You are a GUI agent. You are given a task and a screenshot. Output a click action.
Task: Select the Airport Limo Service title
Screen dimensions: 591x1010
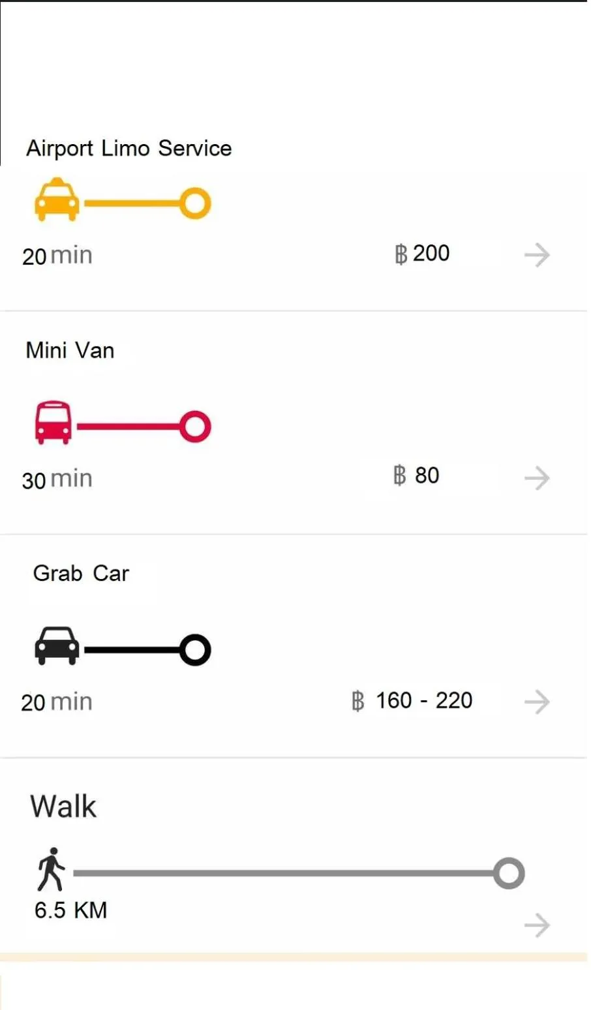pos(129,149)
